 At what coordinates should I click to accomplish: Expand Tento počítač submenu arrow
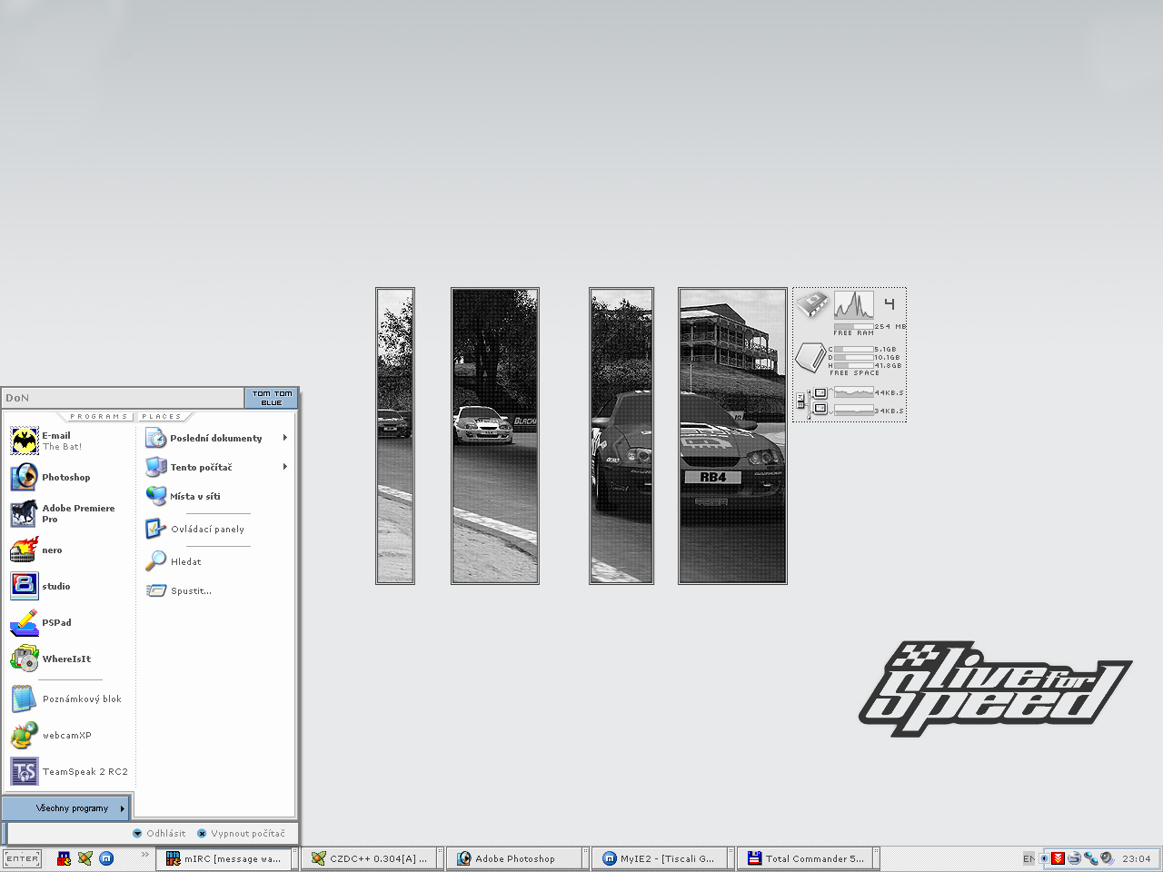tap(285, 467)
